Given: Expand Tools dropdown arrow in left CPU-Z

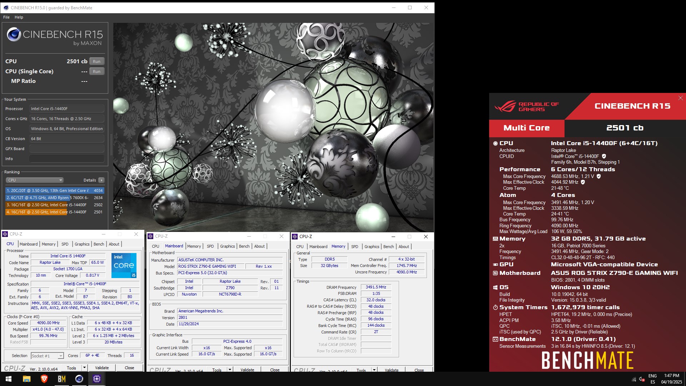Looking at the screenshot, I should coord(84,368).
